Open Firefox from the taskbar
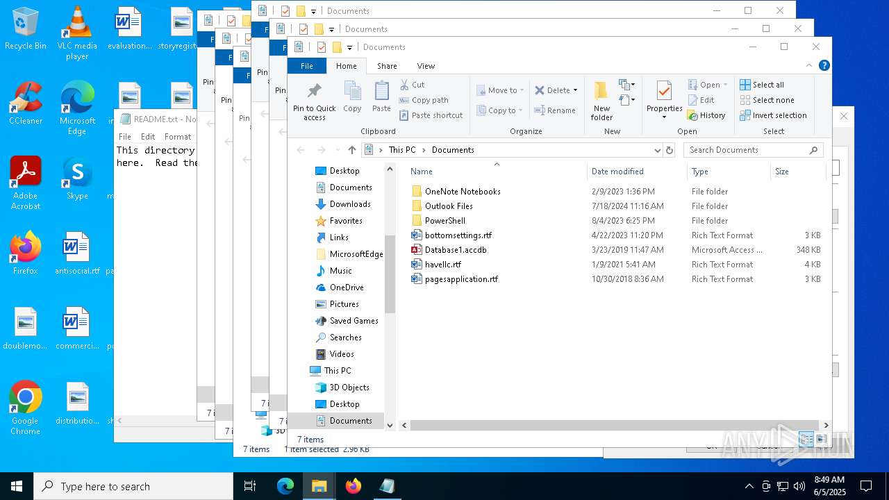889x500 pixels. coord(354,486)
